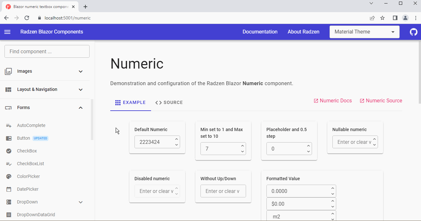Viewport: 421px width, 221px height.
Task: Increase the $0.00 formatted value
Action: click(x=333, y=201)
